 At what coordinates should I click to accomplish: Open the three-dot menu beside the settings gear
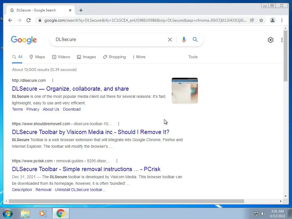282,40
